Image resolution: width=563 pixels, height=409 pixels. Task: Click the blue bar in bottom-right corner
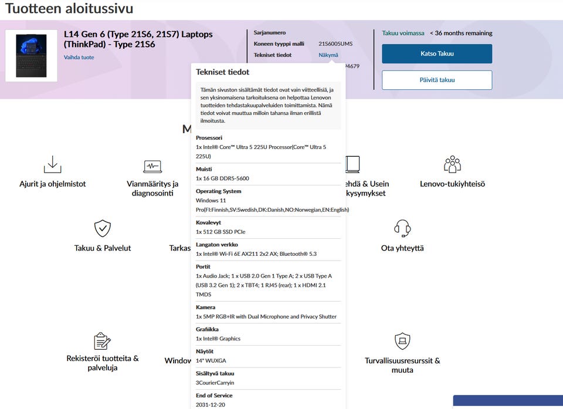coord(508,402)
